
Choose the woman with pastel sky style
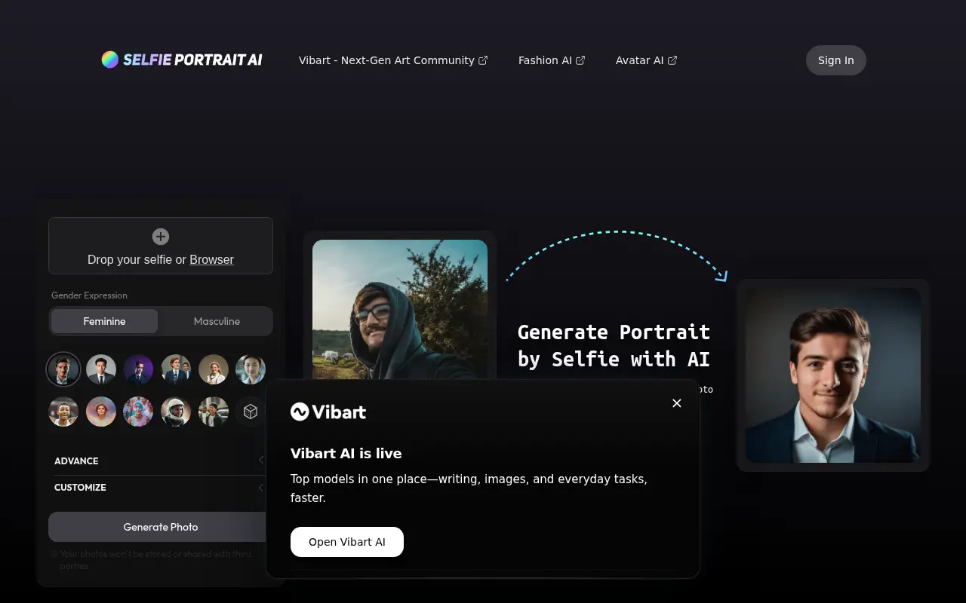pos(101,412)
